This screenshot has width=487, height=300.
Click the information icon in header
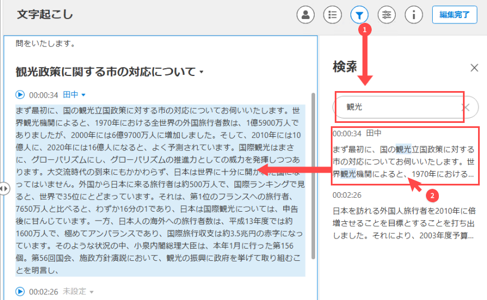[413, 15]
